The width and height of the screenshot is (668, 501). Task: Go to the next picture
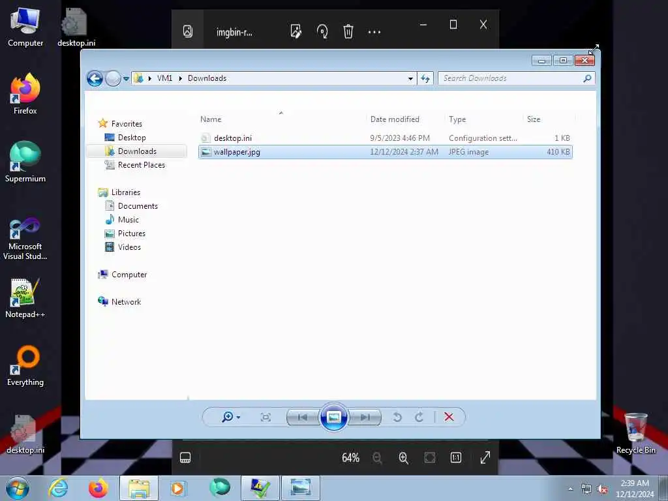pos(365,417)
